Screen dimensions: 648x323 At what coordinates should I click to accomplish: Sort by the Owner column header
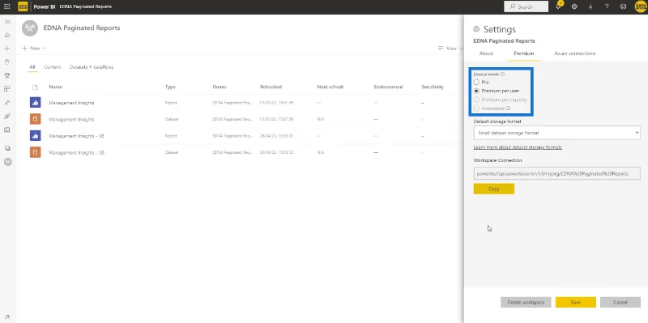220,87
